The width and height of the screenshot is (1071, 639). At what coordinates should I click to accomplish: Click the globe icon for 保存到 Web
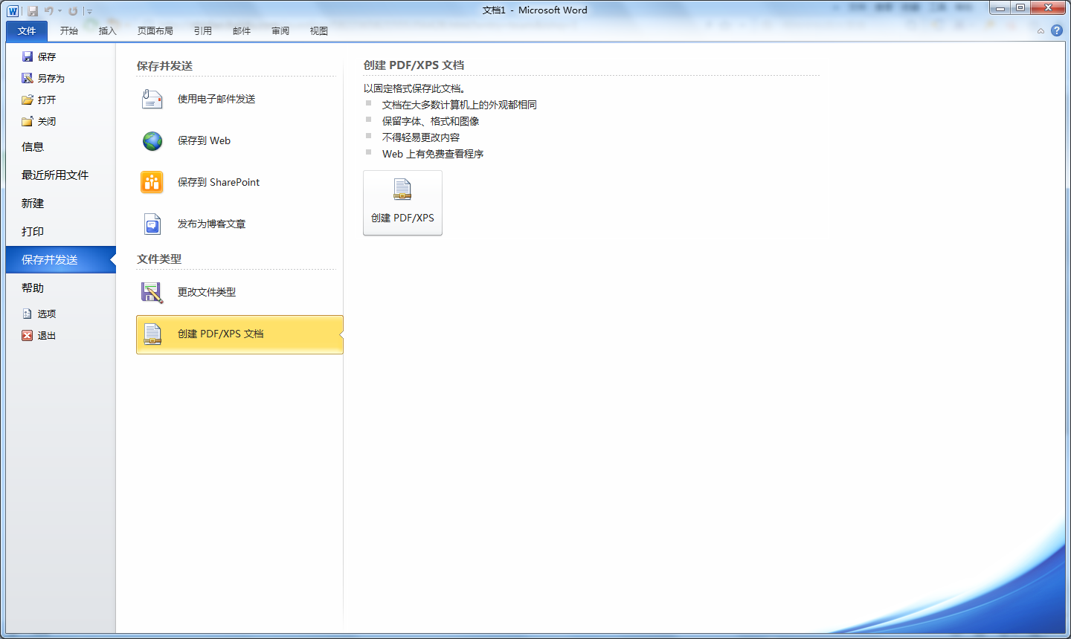152,140
